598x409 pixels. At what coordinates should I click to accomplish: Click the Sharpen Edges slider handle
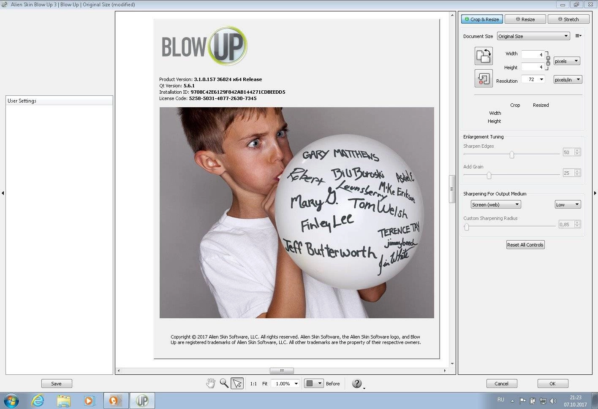click(x=512, y=154)
